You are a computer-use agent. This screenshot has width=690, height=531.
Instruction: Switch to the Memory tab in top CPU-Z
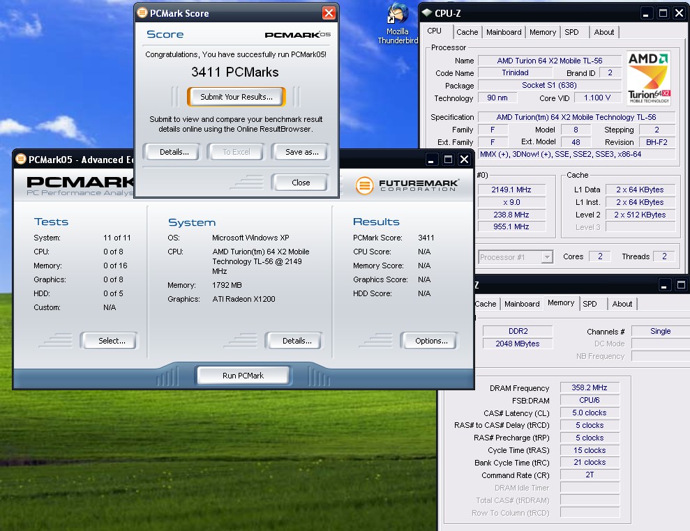(x=543, y=32)
